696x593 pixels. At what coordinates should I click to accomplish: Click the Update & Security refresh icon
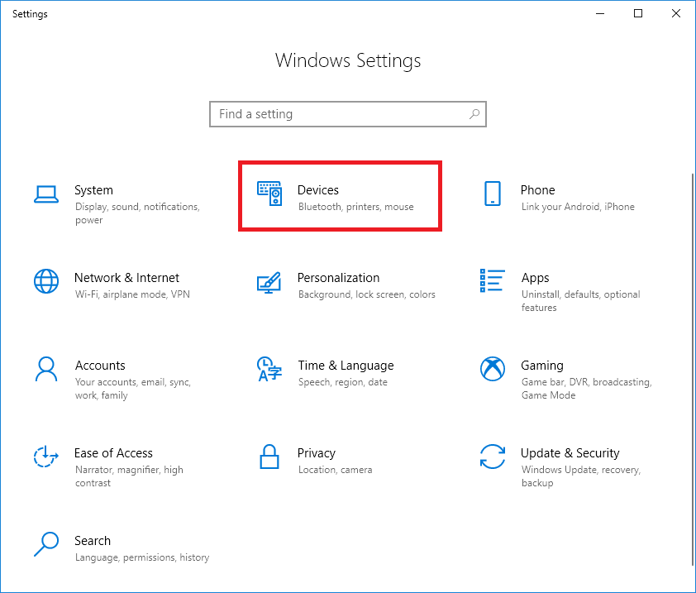pos(493,457)
